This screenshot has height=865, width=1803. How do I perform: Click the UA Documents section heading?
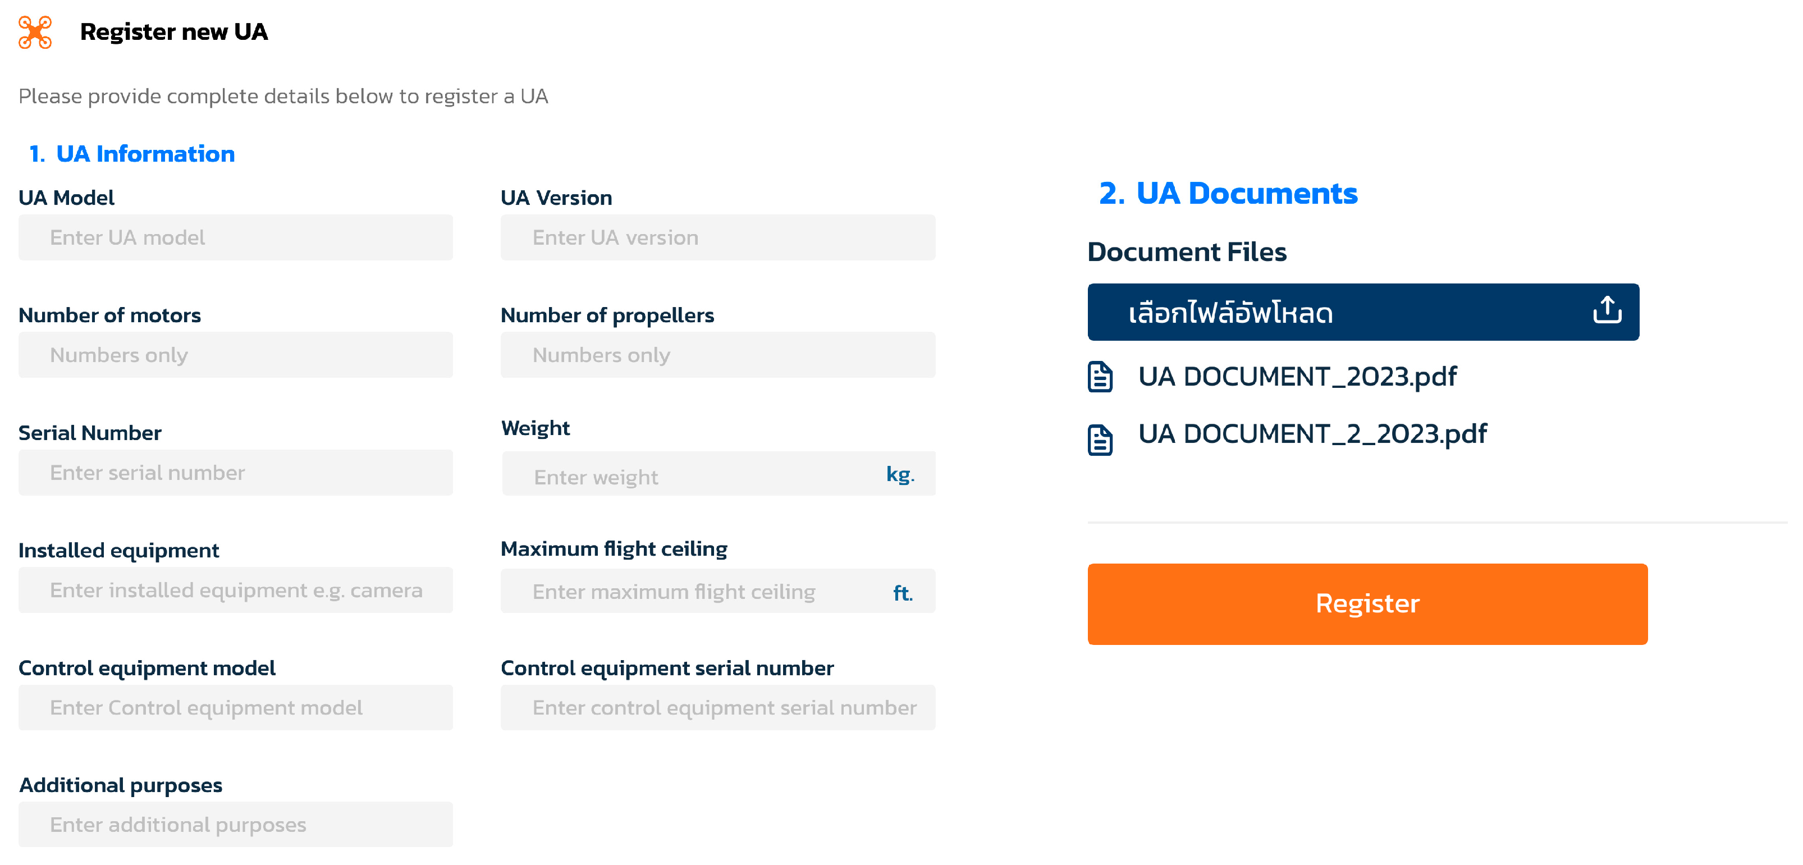point(1228,194)
